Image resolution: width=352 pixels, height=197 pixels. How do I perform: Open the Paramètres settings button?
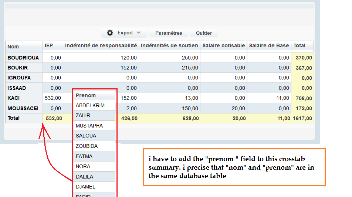[x=168, y=33]
